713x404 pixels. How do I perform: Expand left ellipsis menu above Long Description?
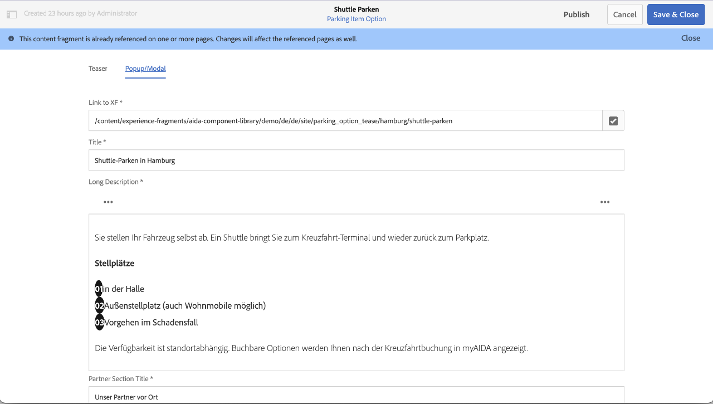pos(108,202)
